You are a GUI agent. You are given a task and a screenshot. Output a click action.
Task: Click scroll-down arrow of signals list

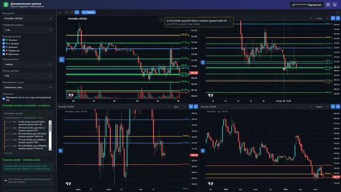point(50,149)
